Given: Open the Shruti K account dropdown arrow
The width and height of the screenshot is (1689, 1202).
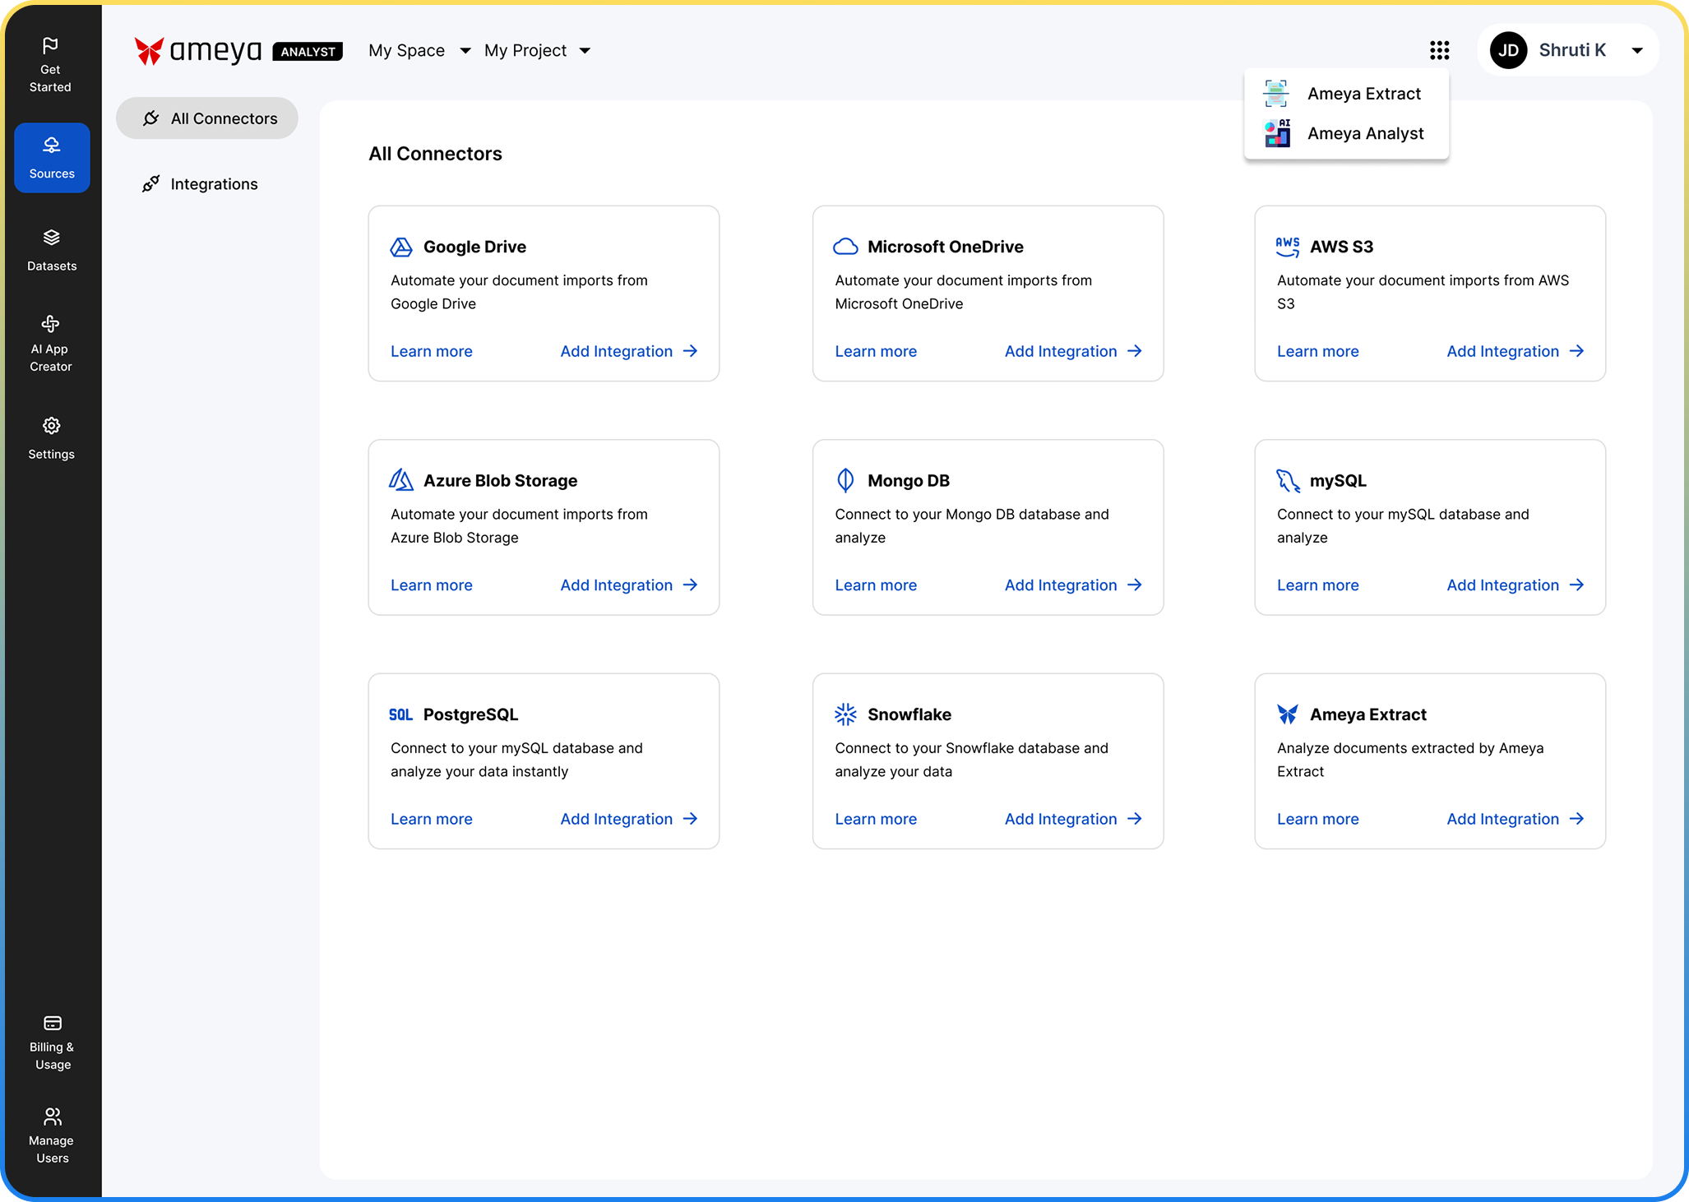Looking at the screenshot, I should pos(1636,51).
